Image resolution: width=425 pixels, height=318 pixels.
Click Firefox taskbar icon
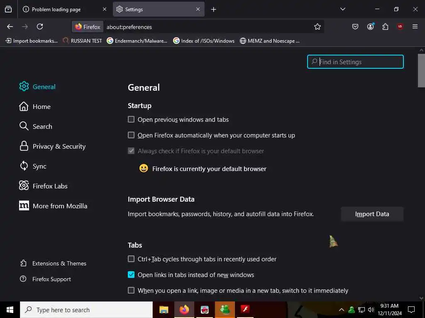coord(184,310)
